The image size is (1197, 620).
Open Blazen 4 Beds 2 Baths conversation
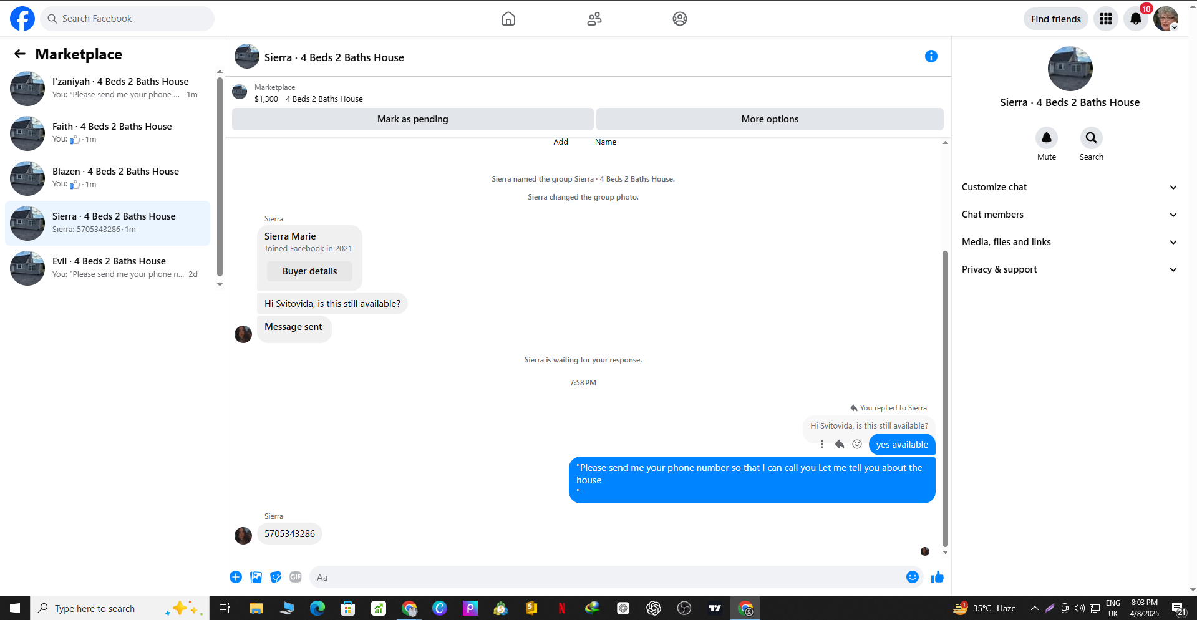(x=107, y=178)
